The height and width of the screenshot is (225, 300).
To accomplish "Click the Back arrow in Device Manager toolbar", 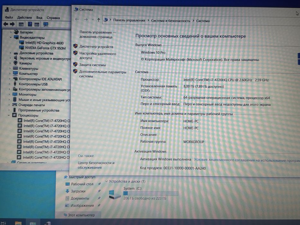I will tap(6, 24).
